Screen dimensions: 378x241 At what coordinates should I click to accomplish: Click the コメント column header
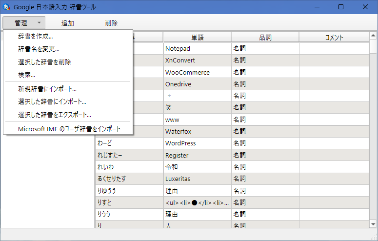334,37
